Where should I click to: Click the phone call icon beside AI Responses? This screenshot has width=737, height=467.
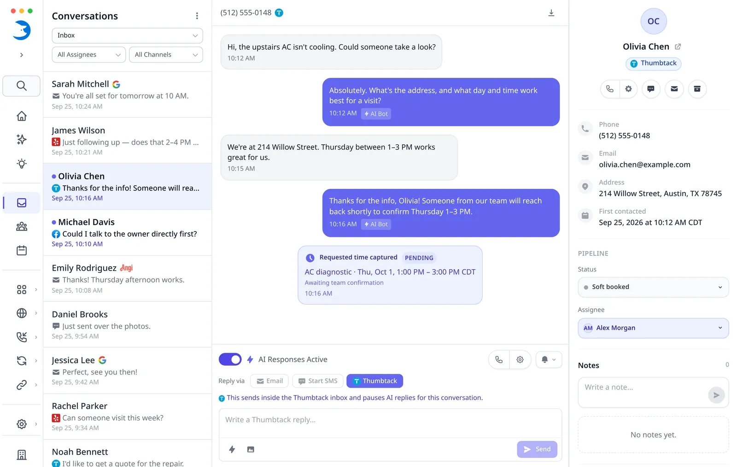click(499, 360)
